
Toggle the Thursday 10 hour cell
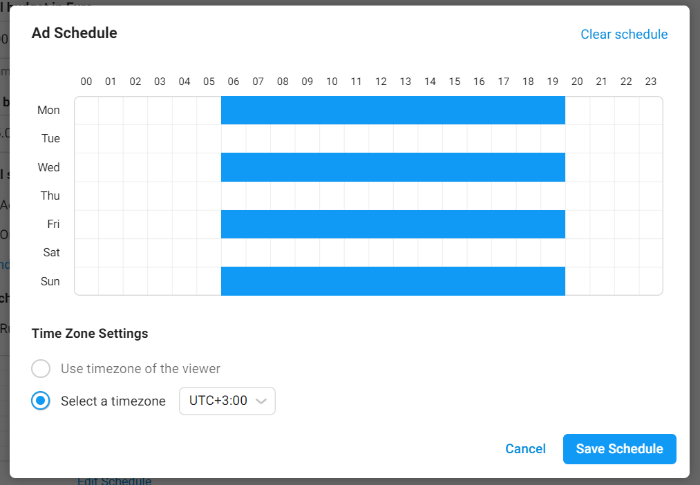(332, 196)
